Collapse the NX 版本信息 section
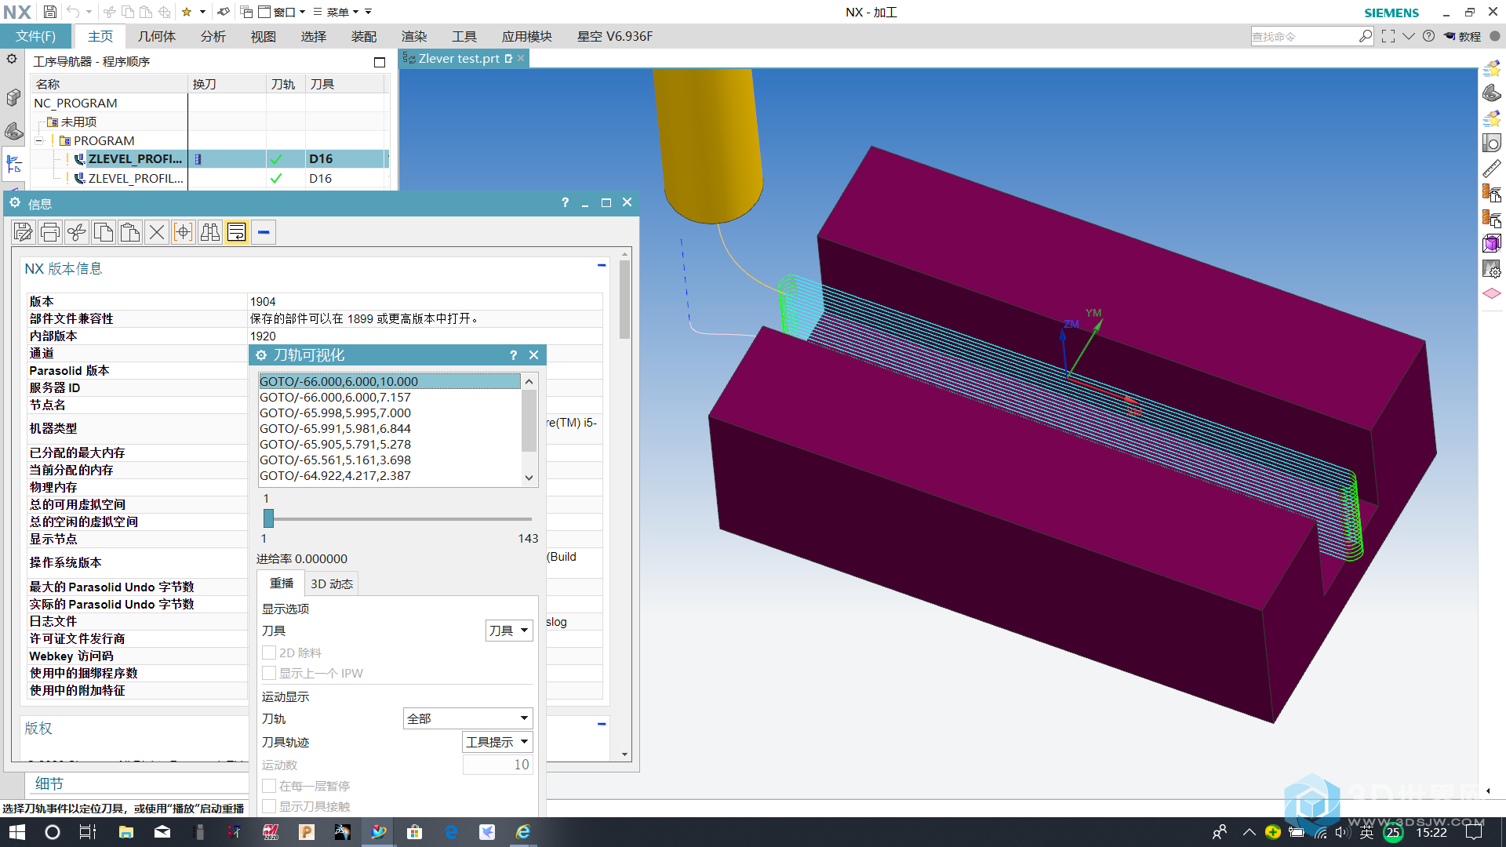 [x=602, y=265]
